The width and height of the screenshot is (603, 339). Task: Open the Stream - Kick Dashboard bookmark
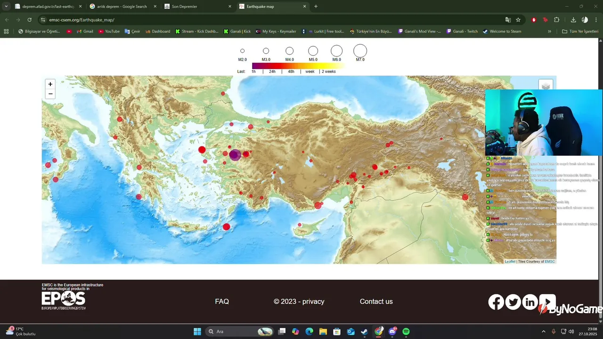point(197,32)
